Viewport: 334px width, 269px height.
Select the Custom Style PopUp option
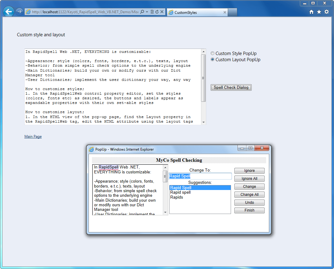(212, 53)
